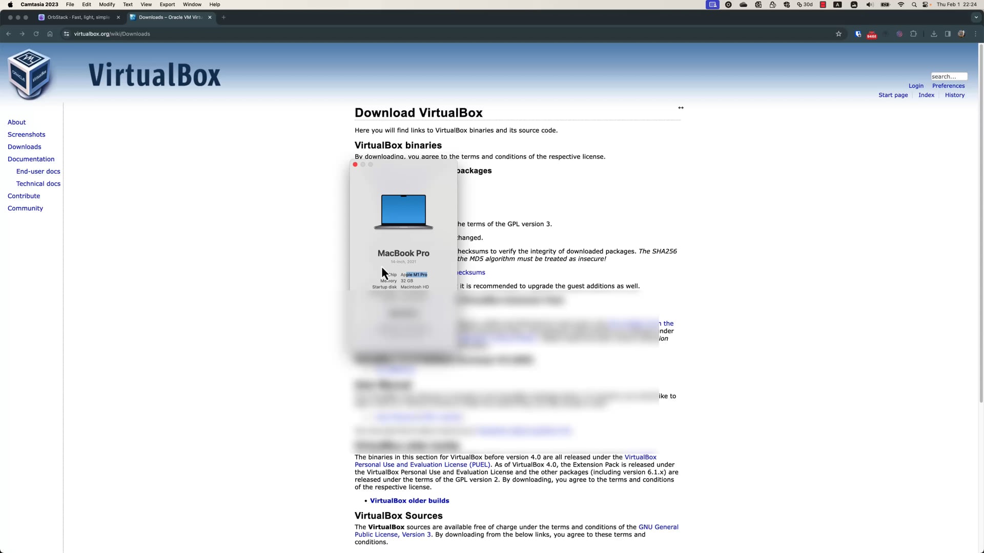The width and height of the screenshot is (984, 553).
Task: Open the Camtasia Export menu
Action: click(167, 5)
